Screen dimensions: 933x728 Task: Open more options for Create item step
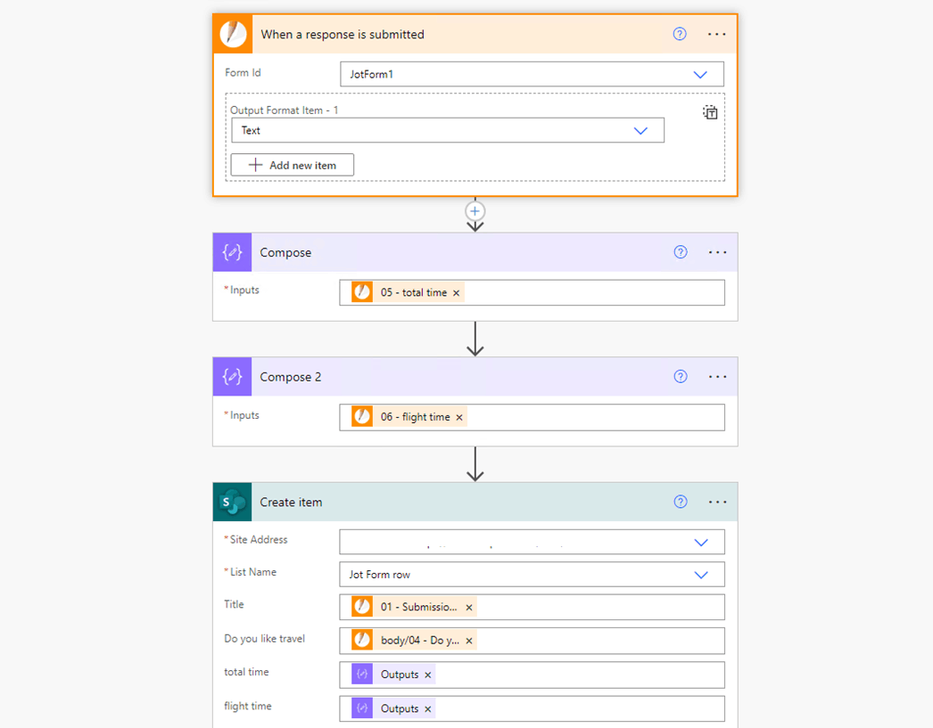pos(717,503)
